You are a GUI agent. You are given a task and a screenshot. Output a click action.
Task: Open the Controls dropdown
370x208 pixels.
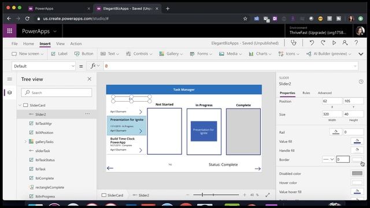(x=139, y=54)
